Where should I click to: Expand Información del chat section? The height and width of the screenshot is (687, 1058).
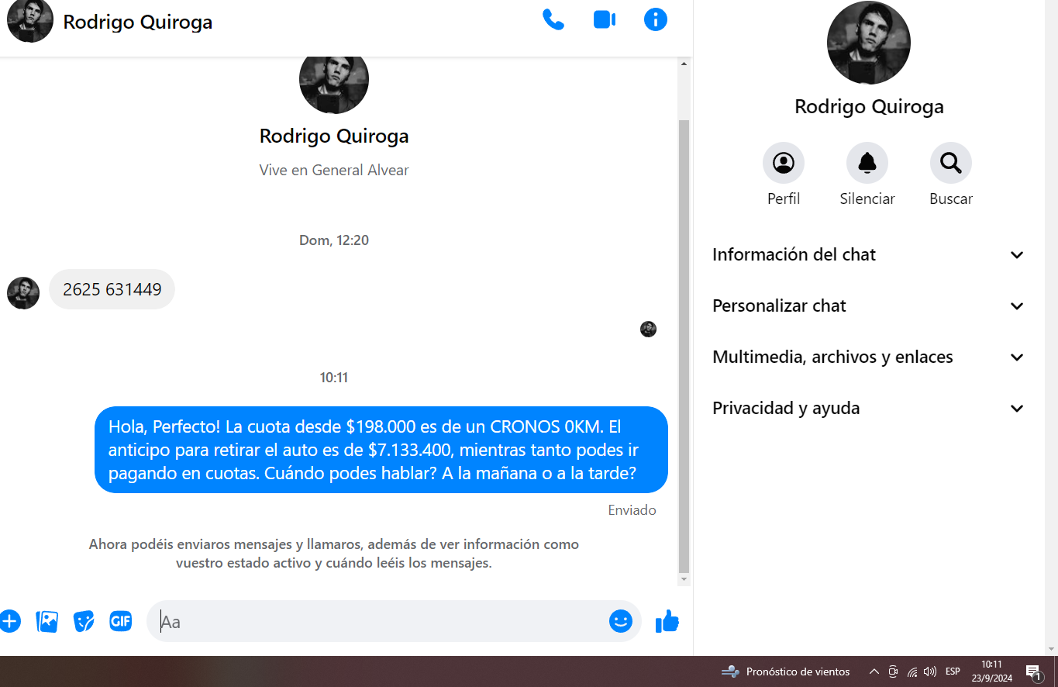[x=868, y=255]
